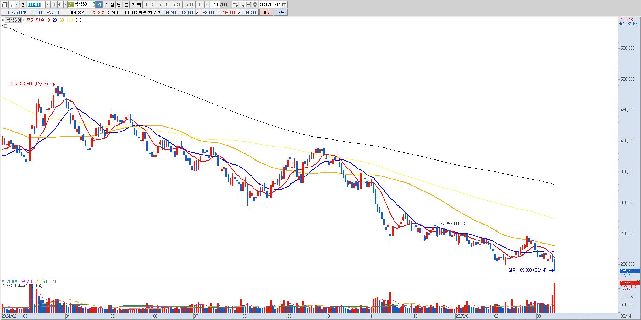Click the green 신 badge beside stock name

[70, 4]
